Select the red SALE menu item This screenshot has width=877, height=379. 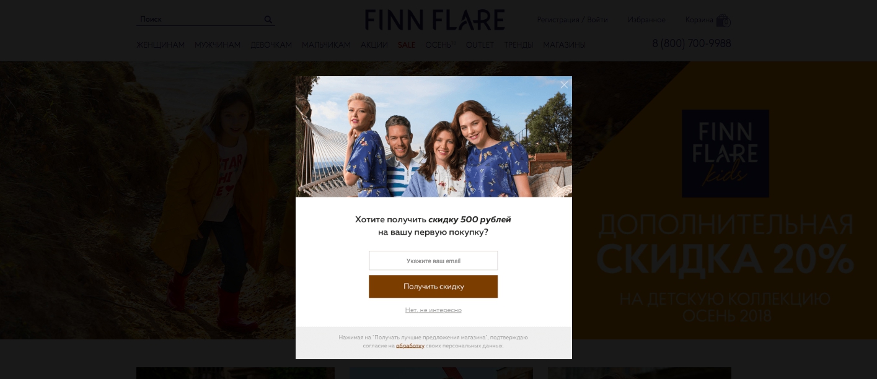(x=407, y=45)
